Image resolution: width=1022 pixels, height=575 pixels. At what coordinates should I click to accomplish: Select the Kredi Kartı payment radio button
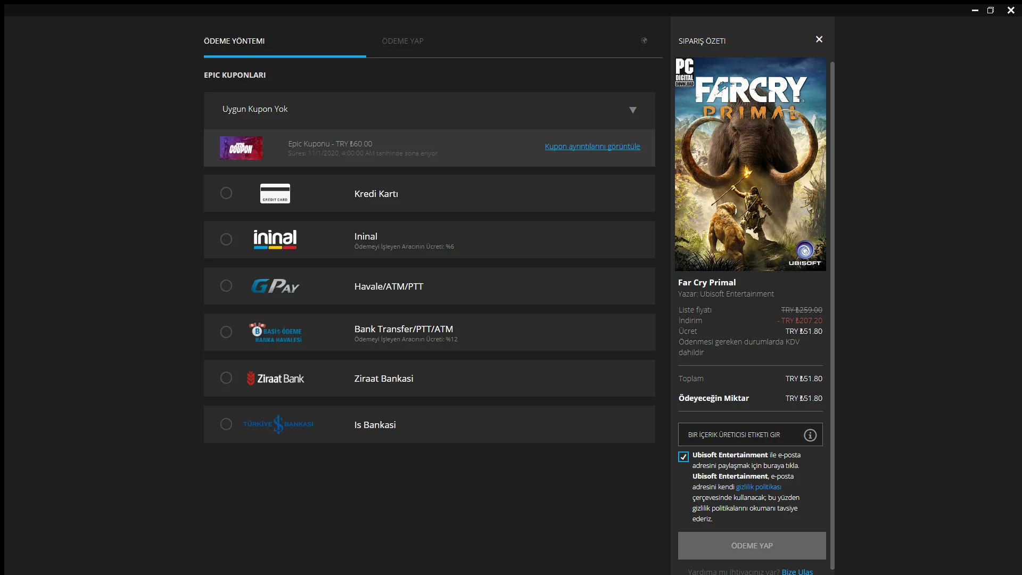(226, 193)
